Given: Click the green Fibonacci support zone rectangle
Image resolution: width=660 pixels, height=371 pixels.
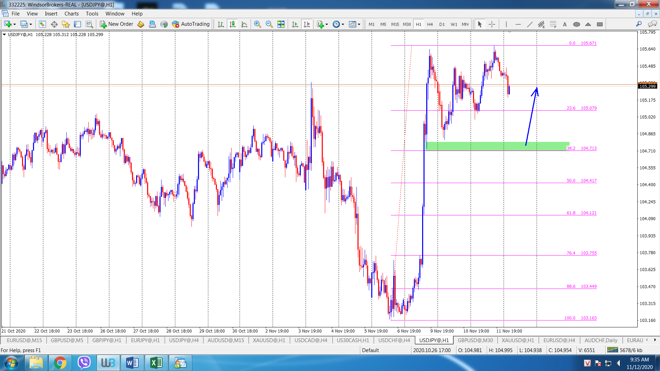Looking at the screenshot, I should pyautogui.click(x=497, y=146).
